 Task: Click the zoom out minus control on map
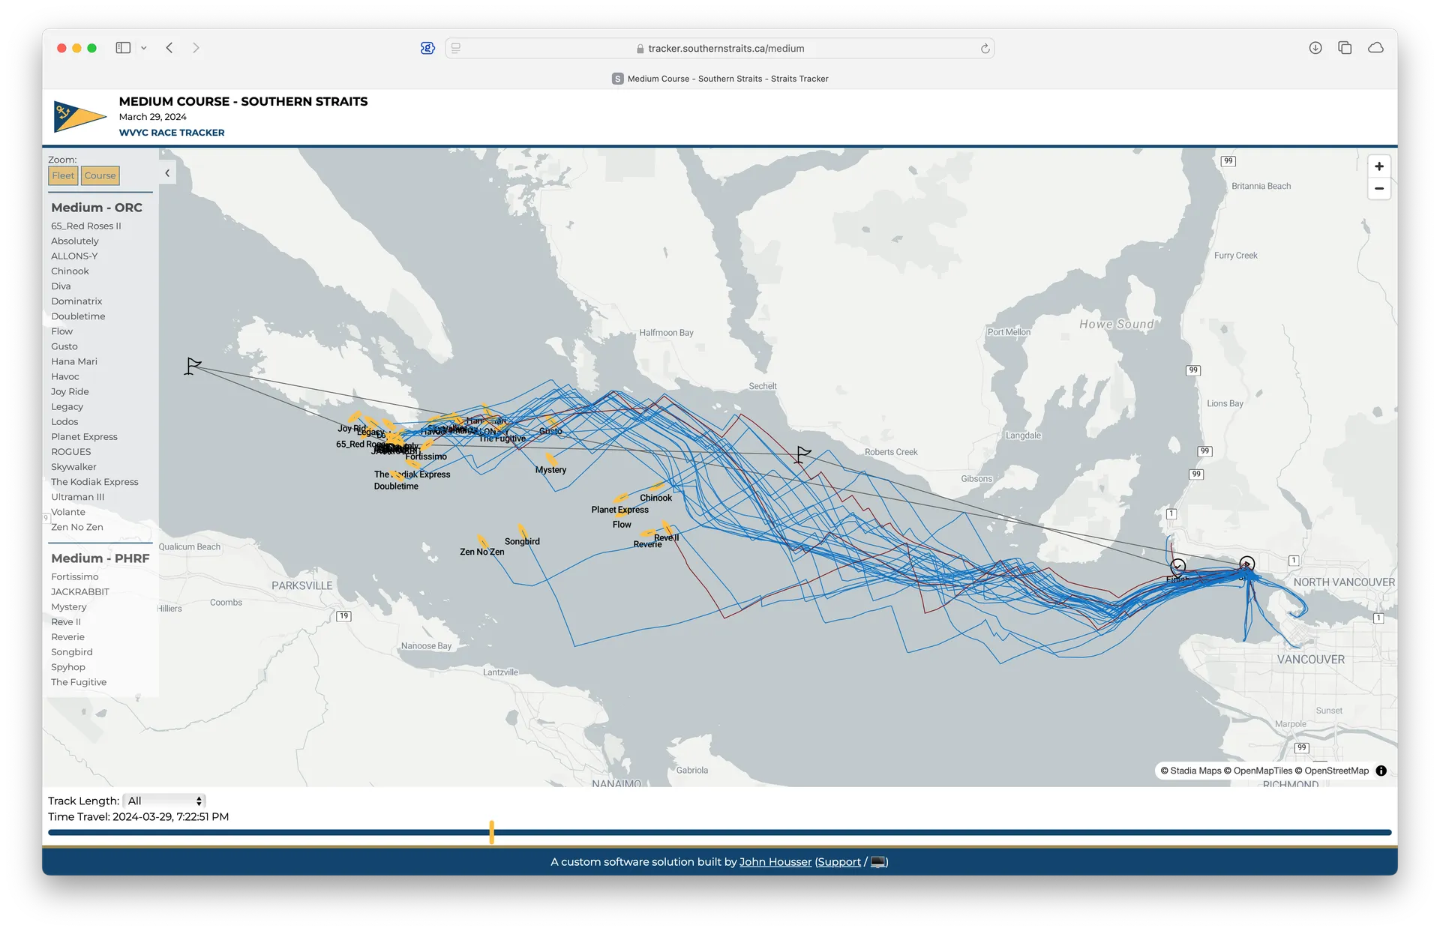point(1379,188)
